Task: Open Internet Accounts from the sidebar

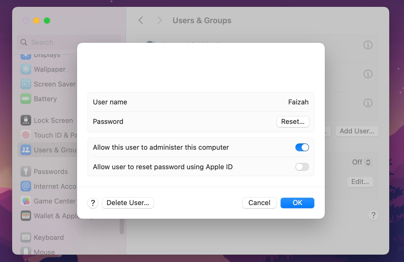Action: click(26, 186)
